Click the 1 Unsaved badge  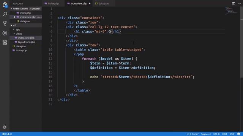[x=35, y=9]
